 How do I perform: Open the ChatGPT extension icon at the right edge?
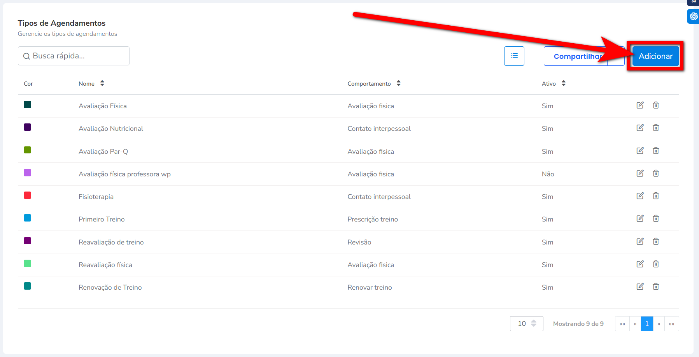(694, 16)
